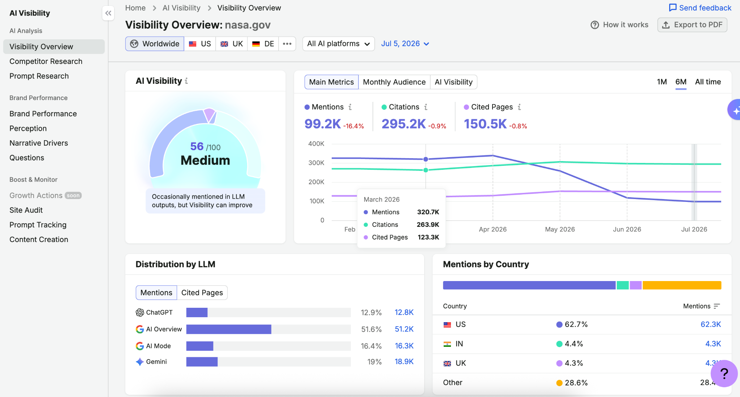740x397 pixels.
Task: Click the orange Other segment of country bar
Action: (x=682, y=285)
